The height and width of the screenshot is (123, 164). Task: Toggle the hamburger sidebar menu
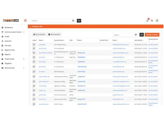pyautogui.click(x=25, y=20)
